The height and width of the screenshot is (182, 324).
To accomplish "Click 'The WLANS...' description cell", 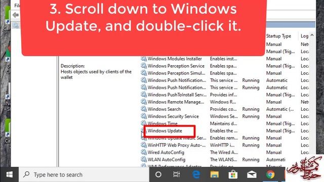I will (223, 160).
